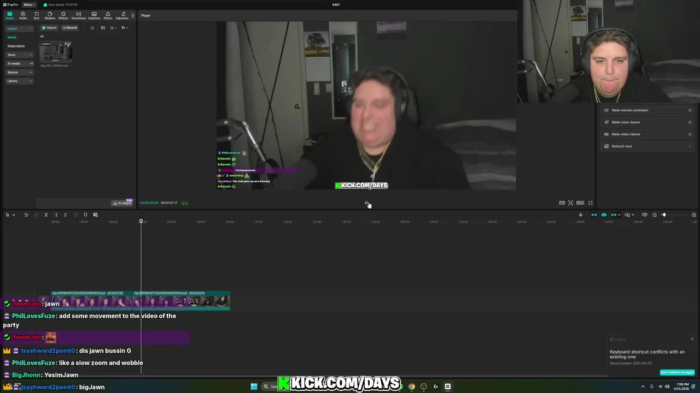The image size is (700, 393).
Task: Expand the Spaces sidebar section
Action: tap(19, 72)
